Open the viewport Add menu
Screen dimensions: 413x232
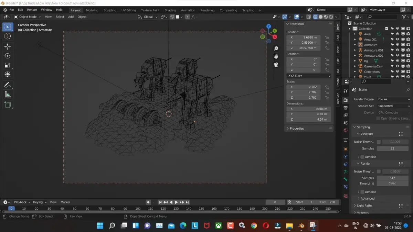pyautogui.click(x=71, y=17)
